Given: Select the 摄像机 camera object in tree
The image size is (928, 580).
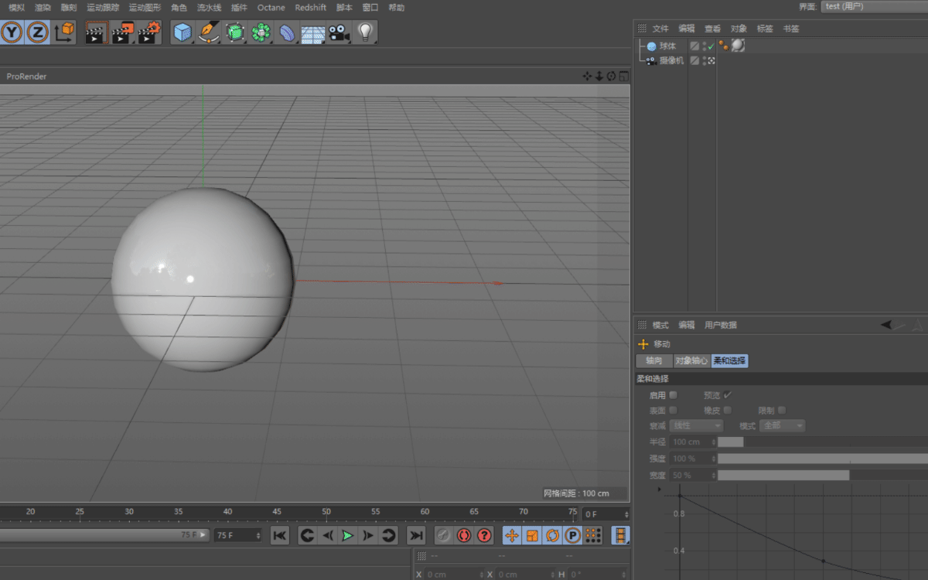Looking at the screenshot, I should click(670, 60).
